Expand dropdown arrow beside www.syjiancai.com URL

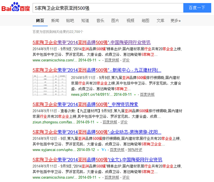point(98,150)
